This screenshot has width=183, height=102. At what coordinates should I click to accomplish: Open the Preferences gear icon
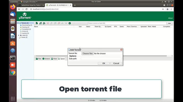tap(70, 23)
